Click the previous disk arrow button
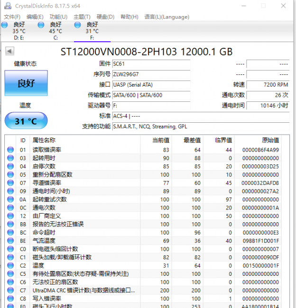Viewport: 296px width, 308px height. 9,51
